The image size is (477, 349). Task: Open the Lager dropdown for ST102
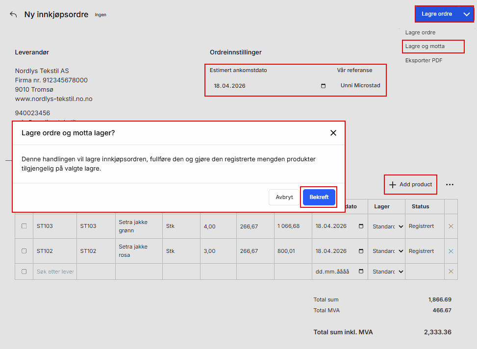387,251
